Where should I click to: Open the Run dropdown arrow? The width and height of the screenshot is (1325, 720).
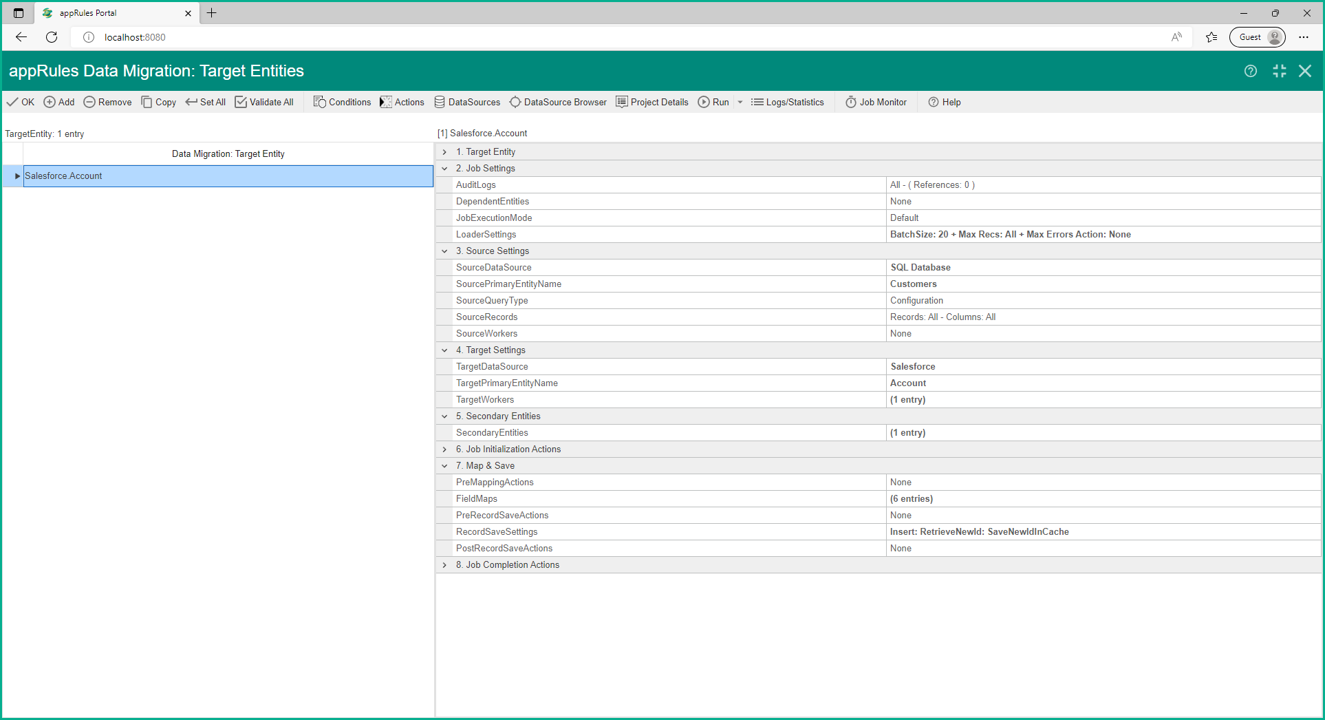tap(740, 102)
